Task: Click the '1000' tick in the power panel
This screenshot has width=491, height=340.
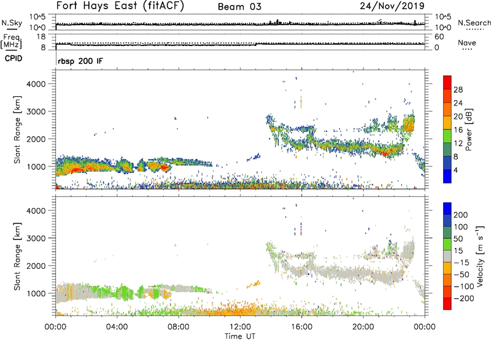Action: [36, 166]
